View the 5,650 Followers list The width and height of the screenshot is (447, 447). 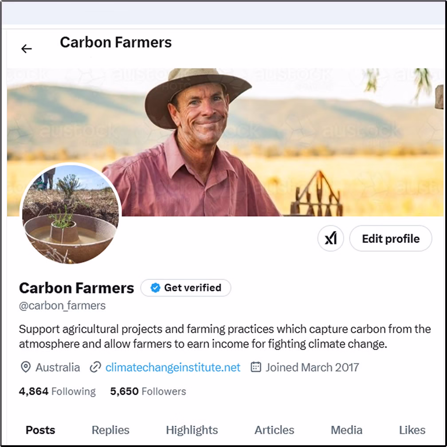coord(148,392)
